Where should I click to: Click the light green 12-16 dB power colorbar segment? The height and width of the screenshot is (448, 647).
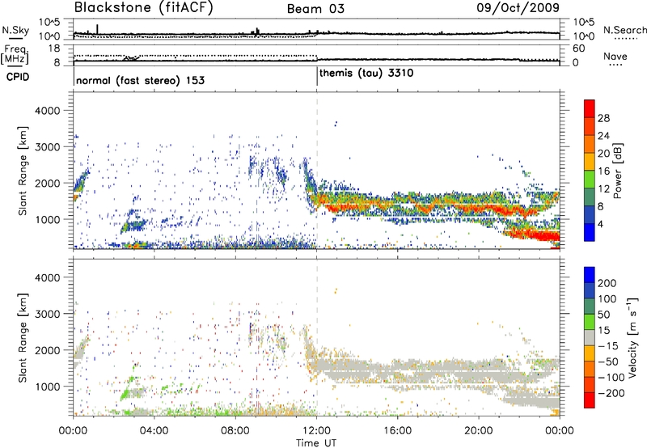(590, 180)
